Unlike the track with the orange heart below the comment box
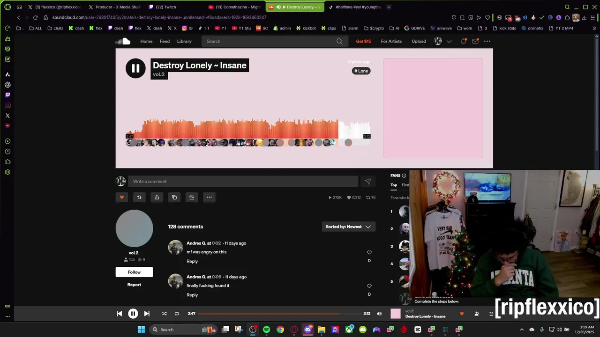 [x=122, y=197]
